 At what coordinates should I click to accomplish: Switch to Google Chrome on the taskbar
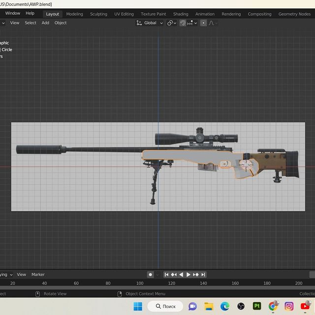coord(273,306)
